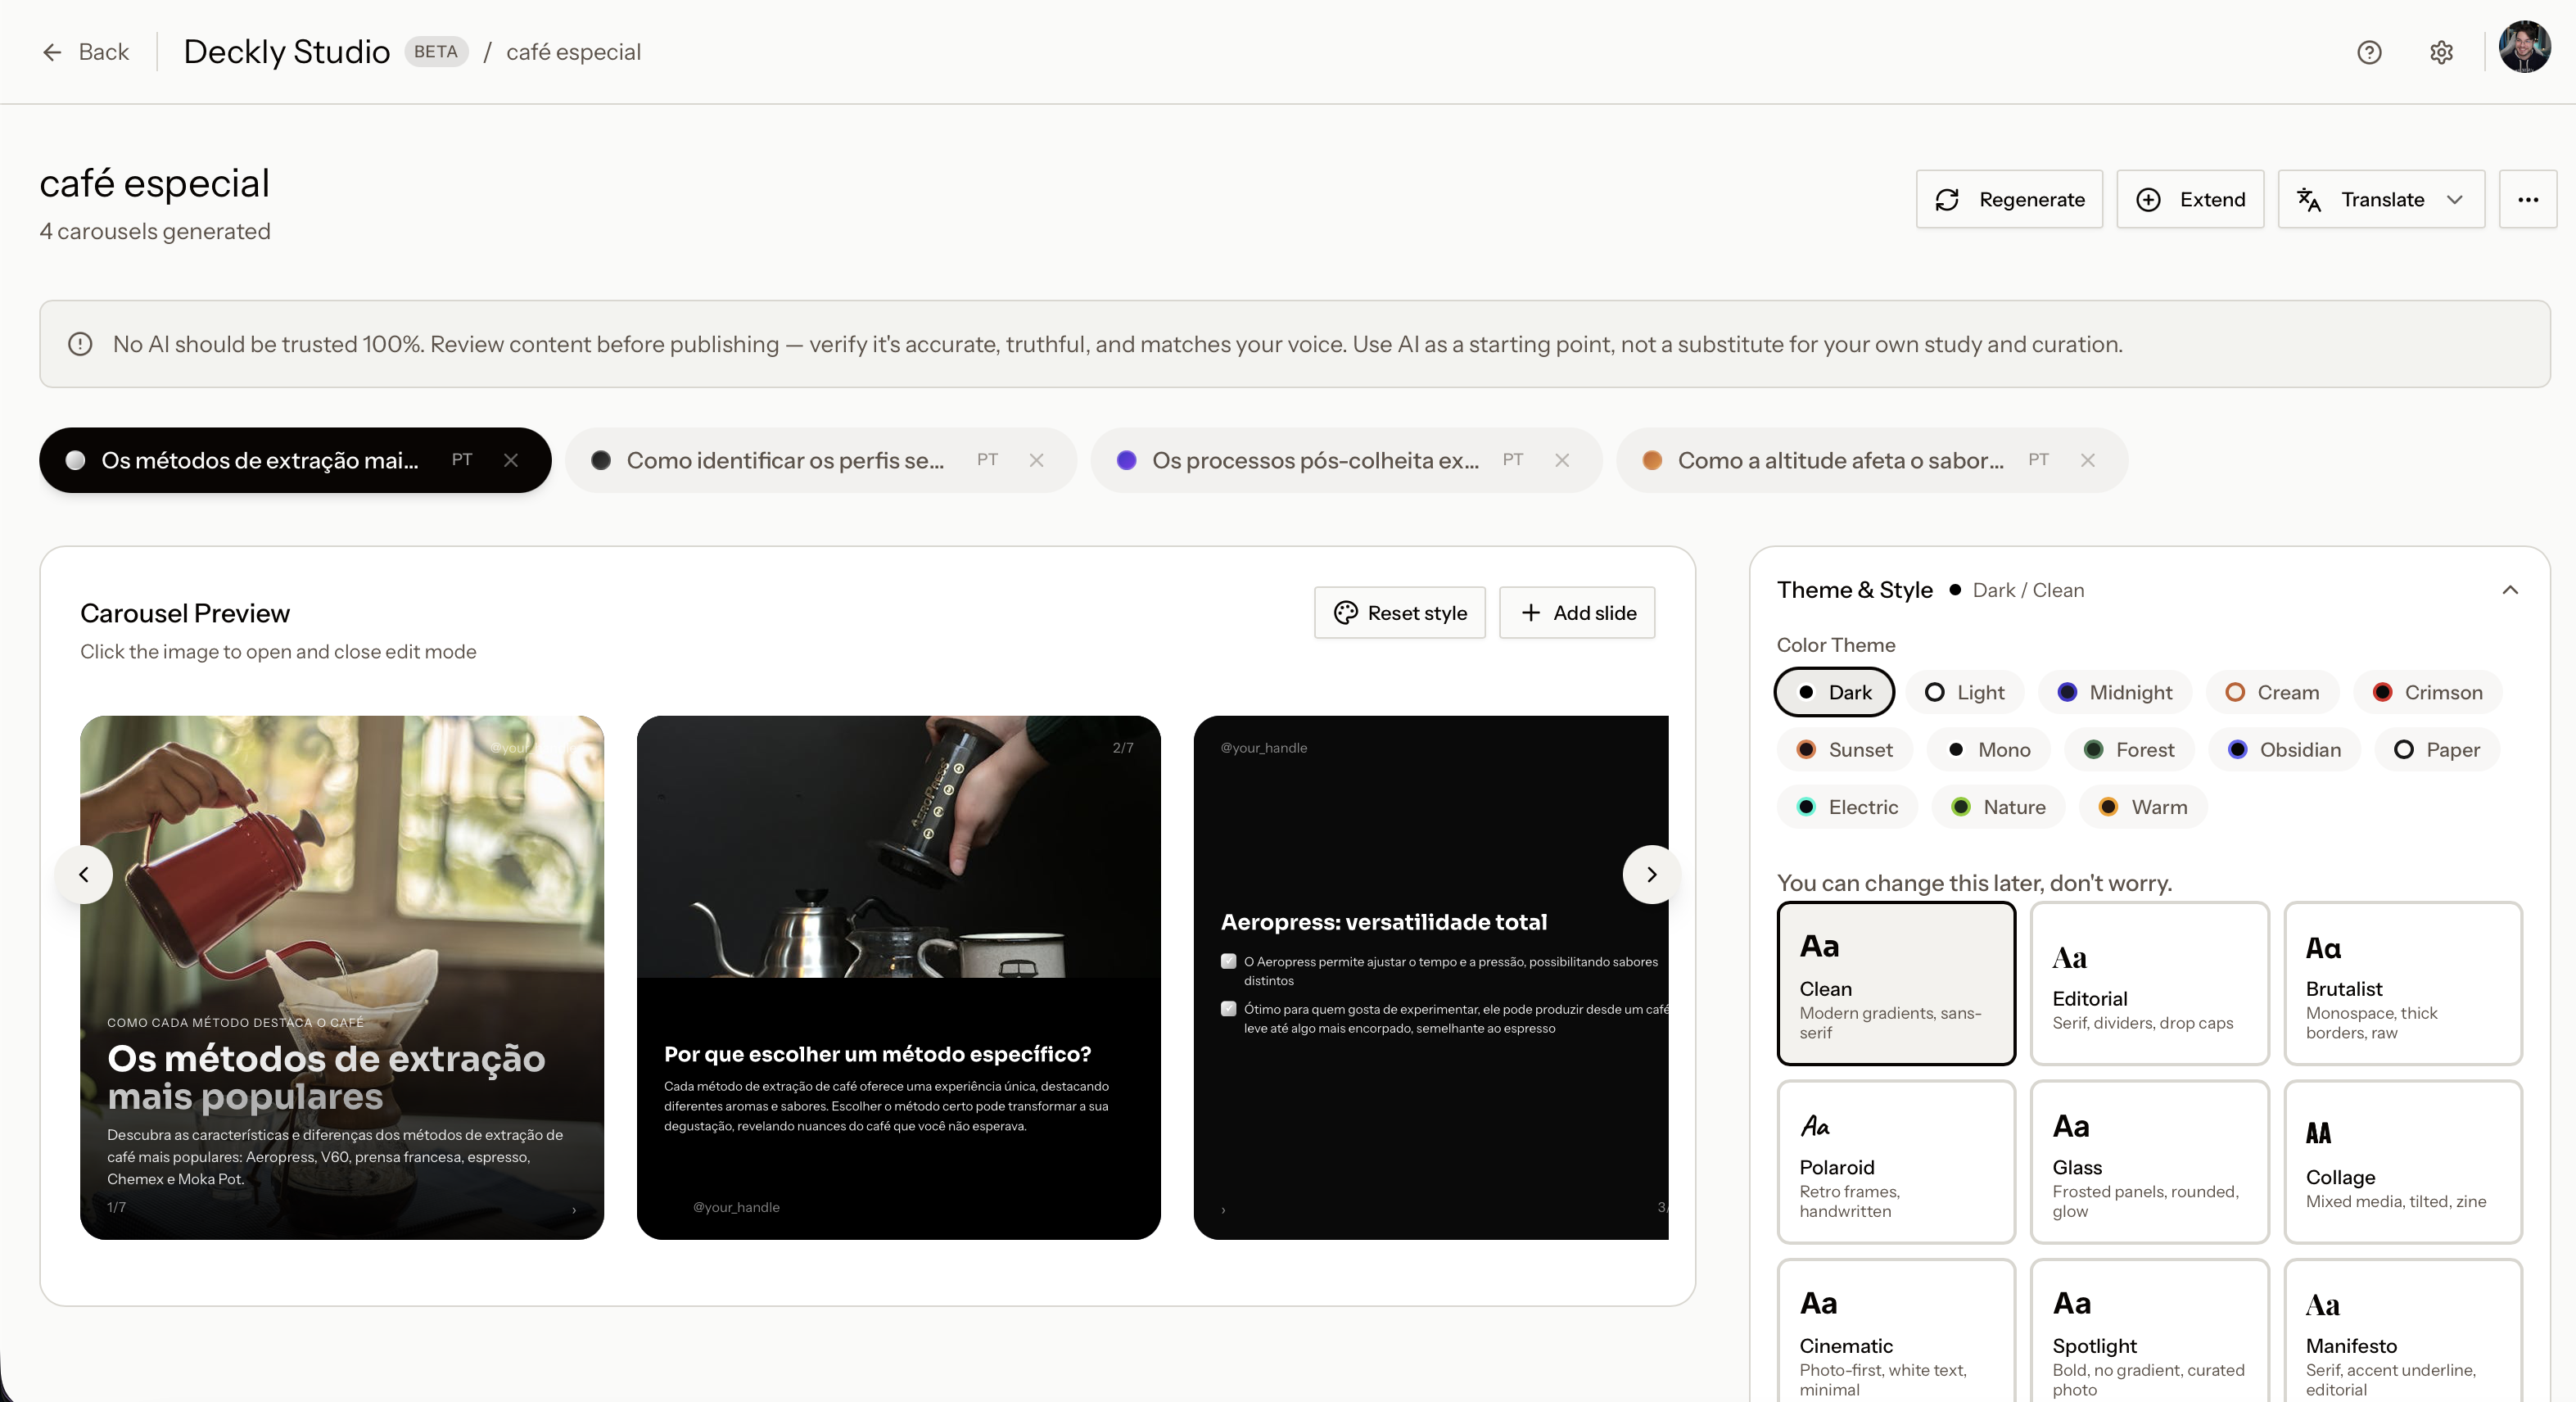The width and height of the screenshot is (2576, 1402).
Task: Select the Light color theme
Action: click(x=1964, y=692)
